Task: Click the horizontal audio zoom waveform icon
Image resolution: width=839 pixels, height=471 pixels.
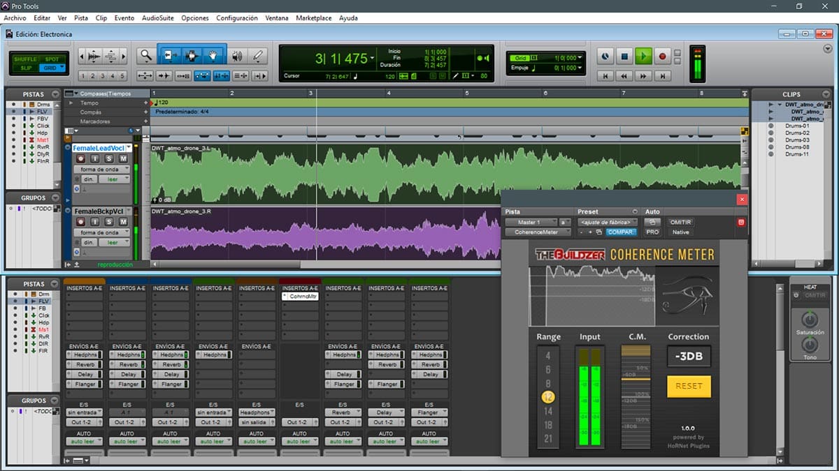Action: [93, 56]
